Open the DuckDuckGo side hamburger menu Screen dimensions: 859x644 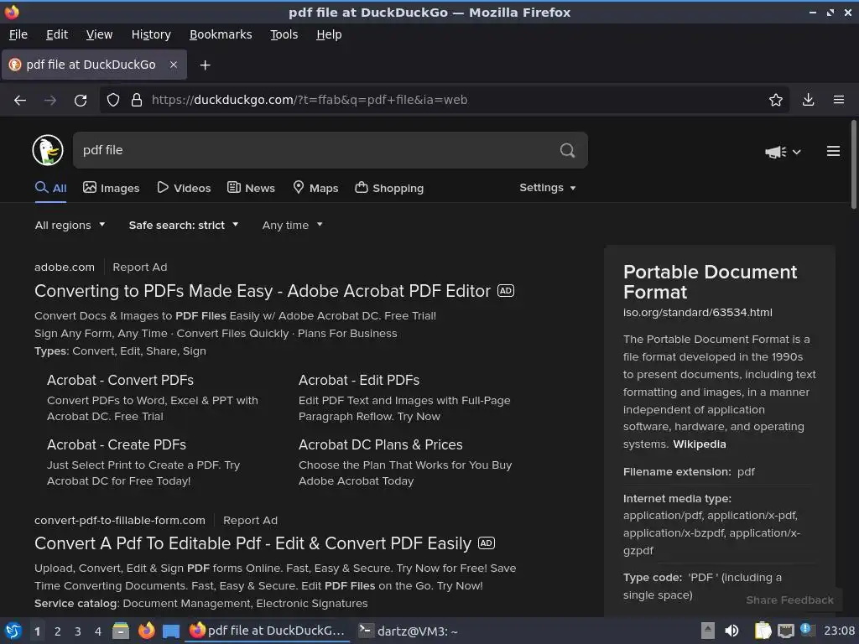click(833, 151)
